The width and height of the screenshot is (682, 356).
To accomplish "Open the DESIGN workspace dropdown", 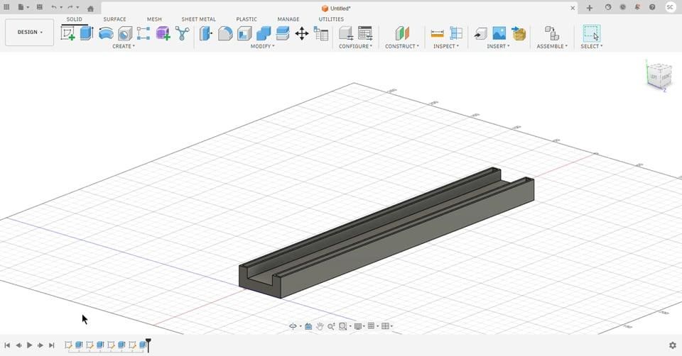I will pyautogui.click(x=30, y=32).
